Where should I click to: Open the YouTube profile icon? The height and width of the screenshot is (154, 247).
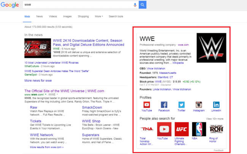(x=147, y=105)
